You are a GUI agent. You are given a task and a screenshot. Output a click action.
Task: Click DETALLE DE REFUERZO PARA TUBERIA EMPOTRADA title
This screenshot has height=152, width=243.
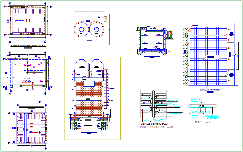(x=157, y=126)
